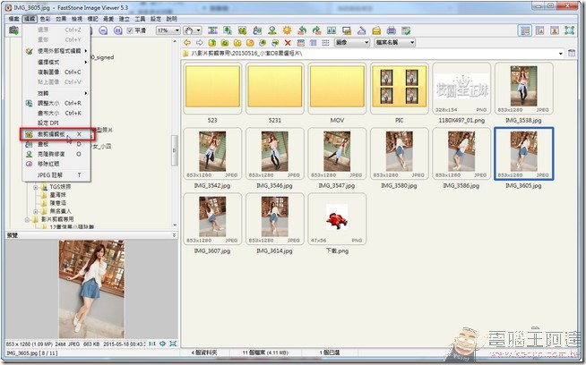The width and height of the screenshot is (586, 365).
Task: Go back with the left arrow icon
Action: pyautogui.click(x=187, y=43)
